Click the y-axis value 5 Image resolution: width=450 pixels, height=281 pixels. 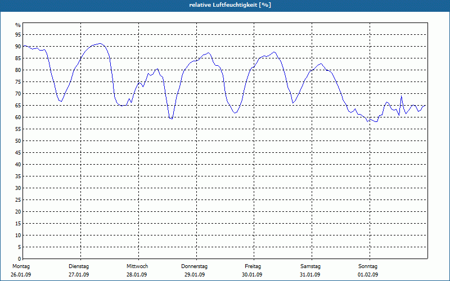pyautogui.click(x=20, y=247)
